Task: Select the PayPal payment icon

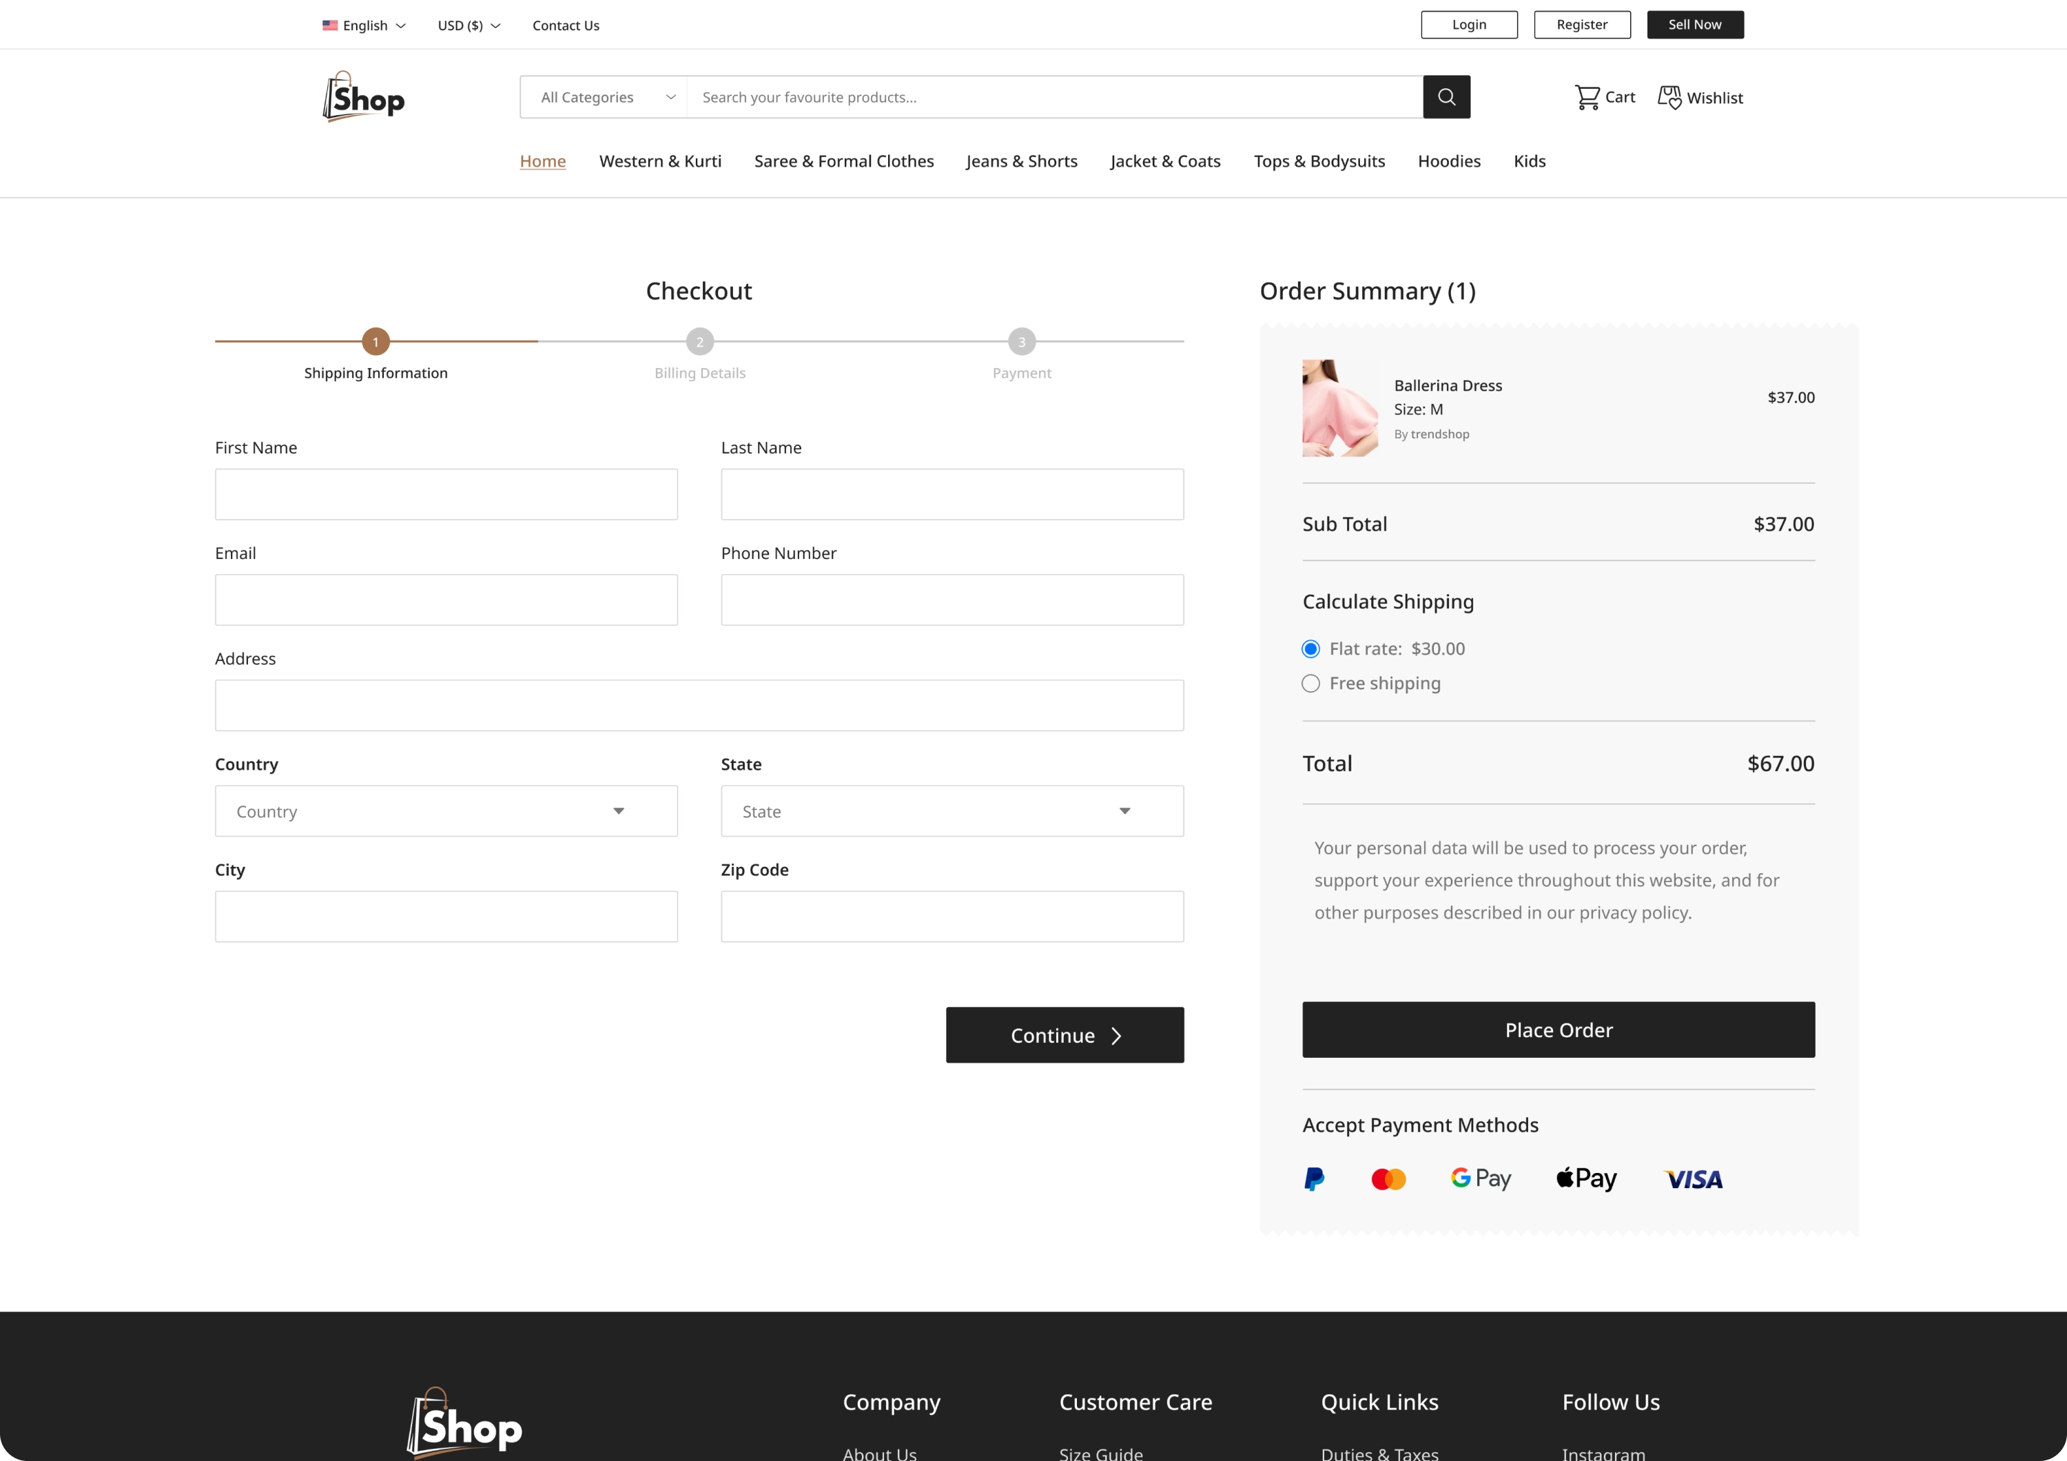Action: (x=1315, y=1179)
